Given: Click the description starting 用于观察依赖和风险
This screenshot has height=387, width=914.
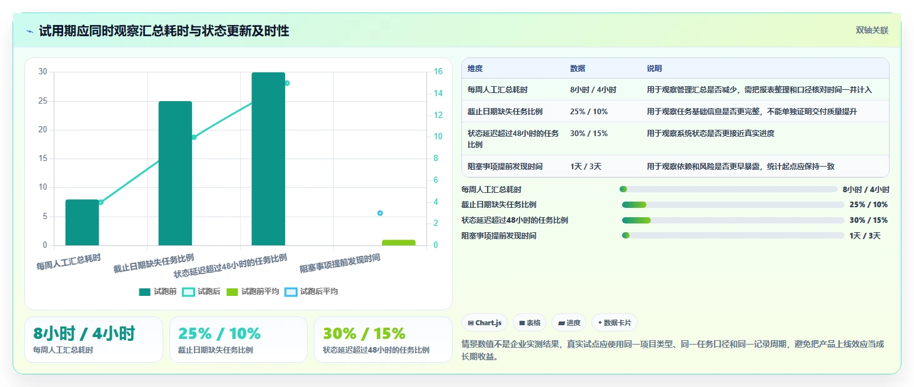Looking at the screenshot, I should pos(741,167).
